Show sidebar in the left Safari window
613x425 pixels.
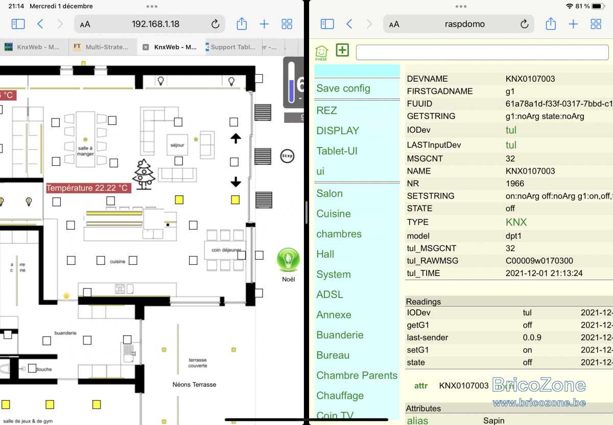click(18, 24)
